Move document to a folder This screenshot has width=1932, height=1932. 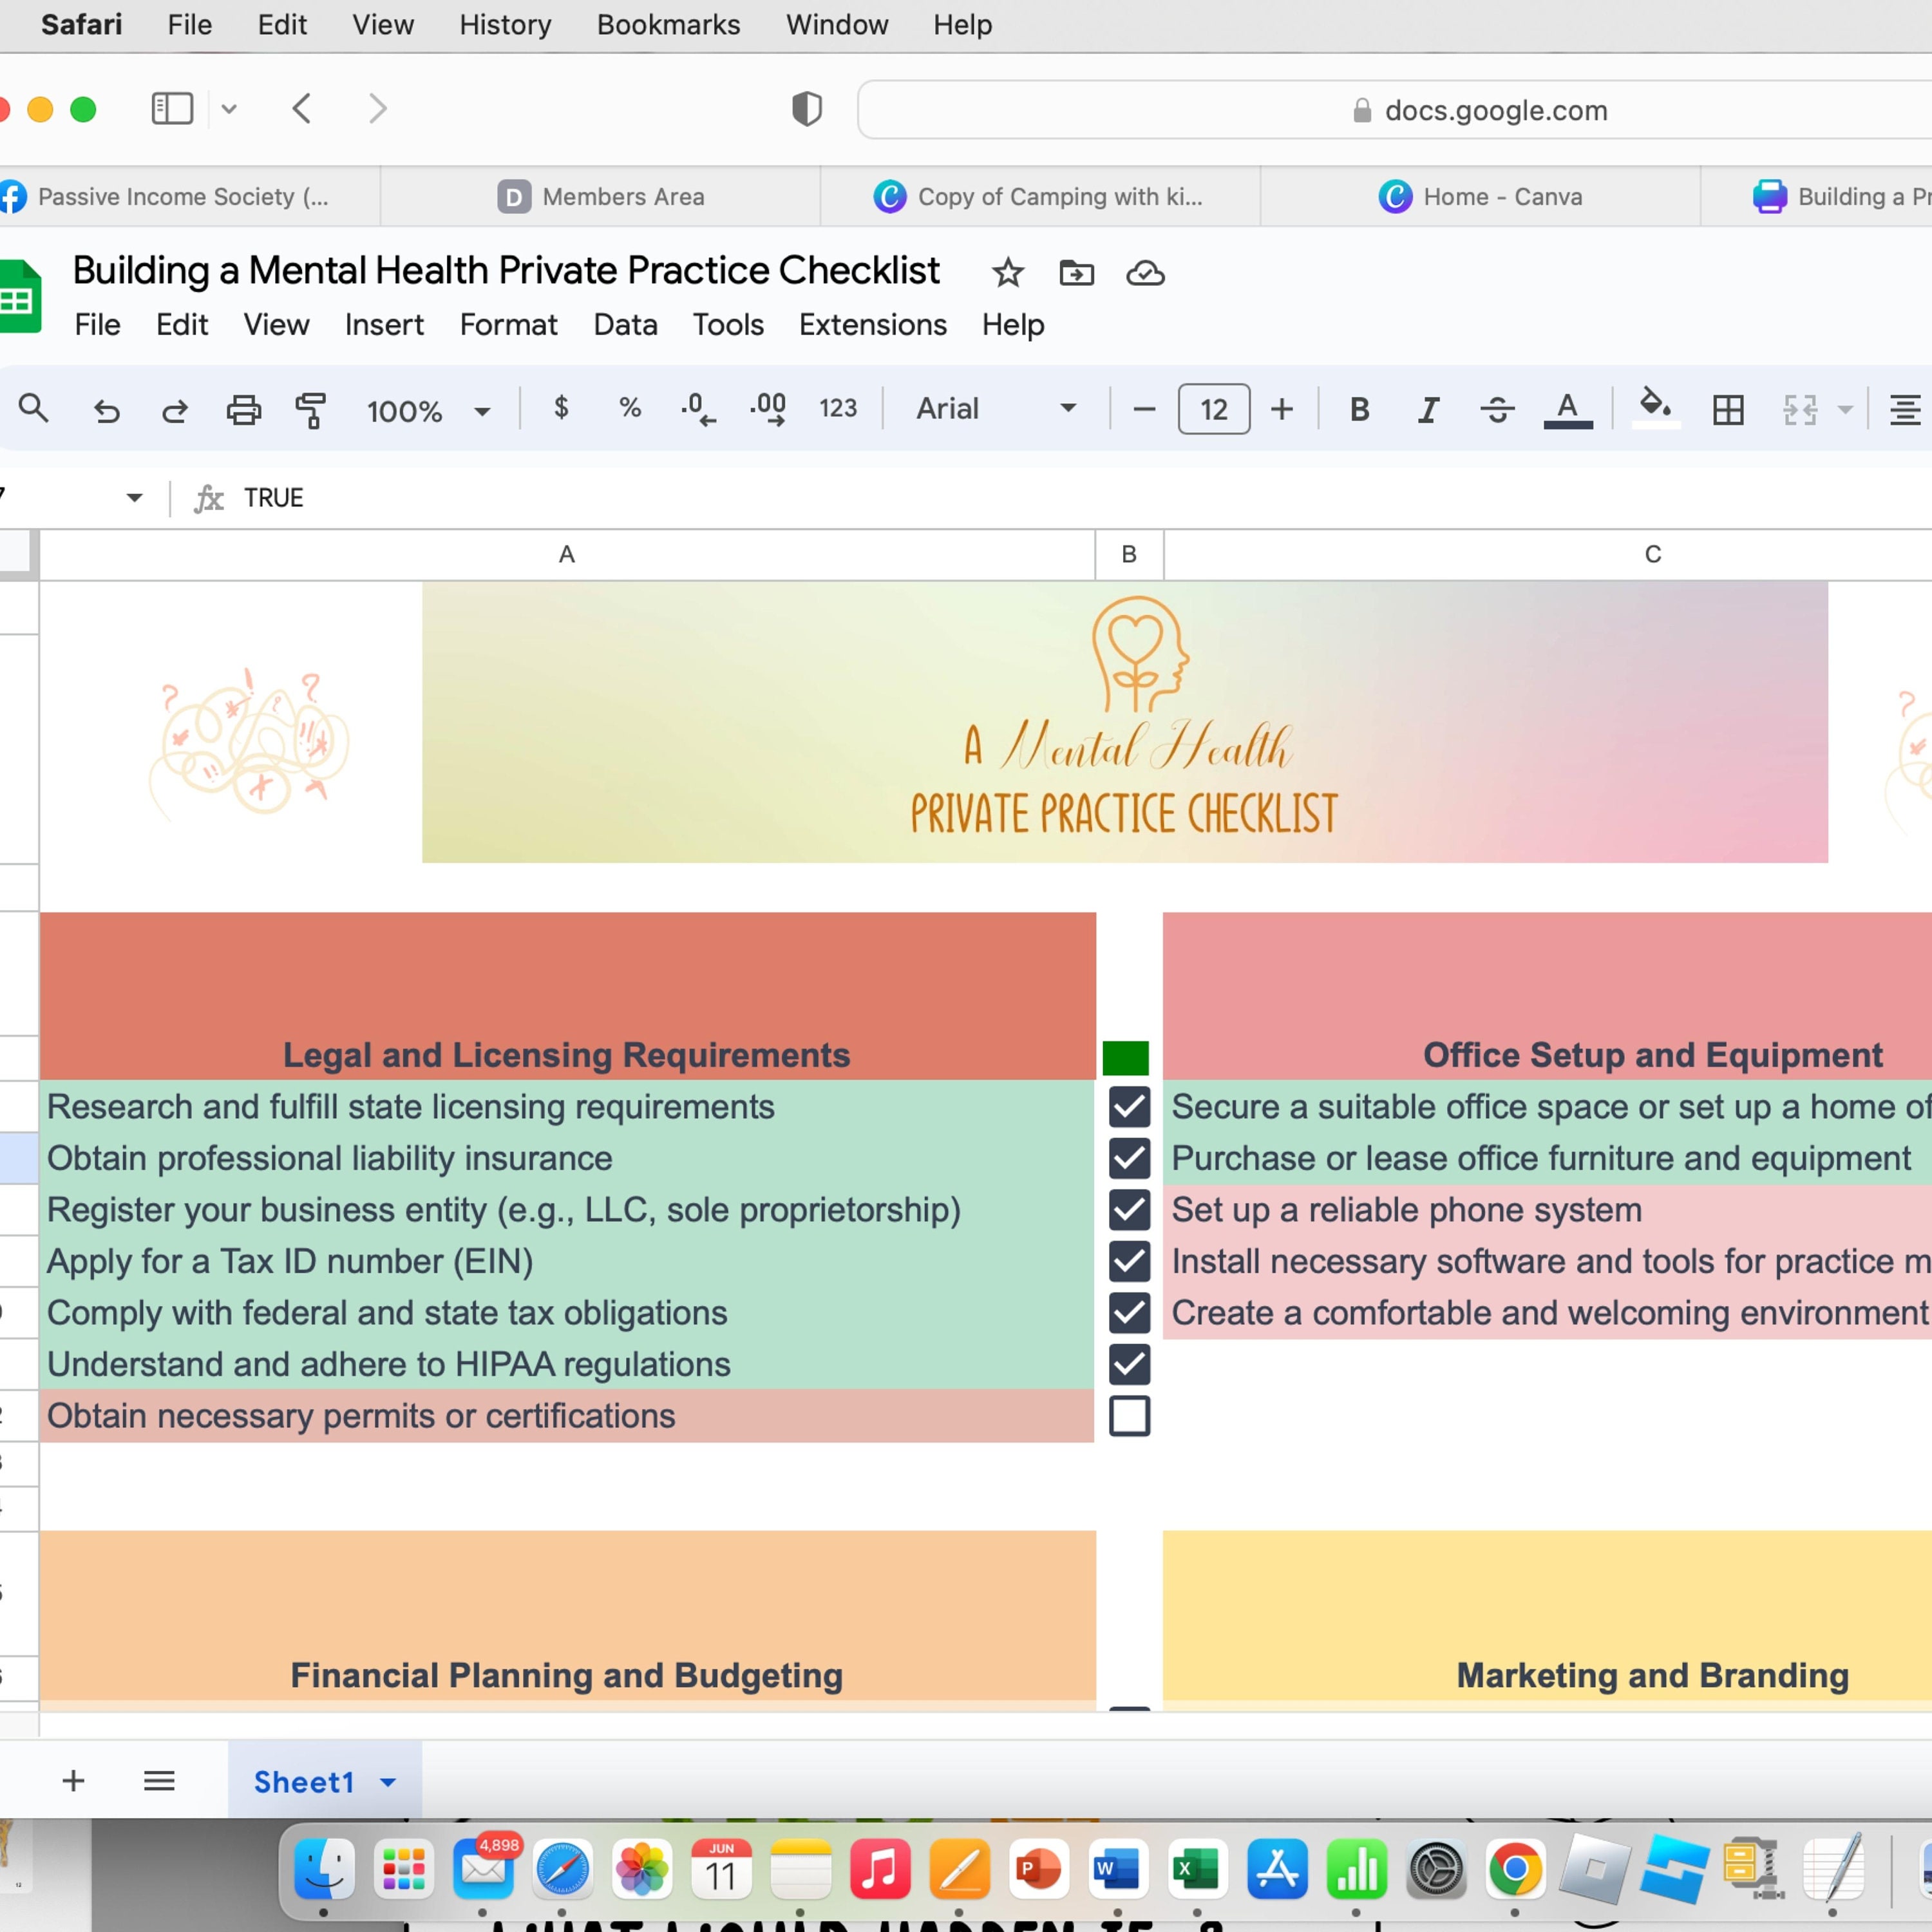click(x=1076, y=273)
